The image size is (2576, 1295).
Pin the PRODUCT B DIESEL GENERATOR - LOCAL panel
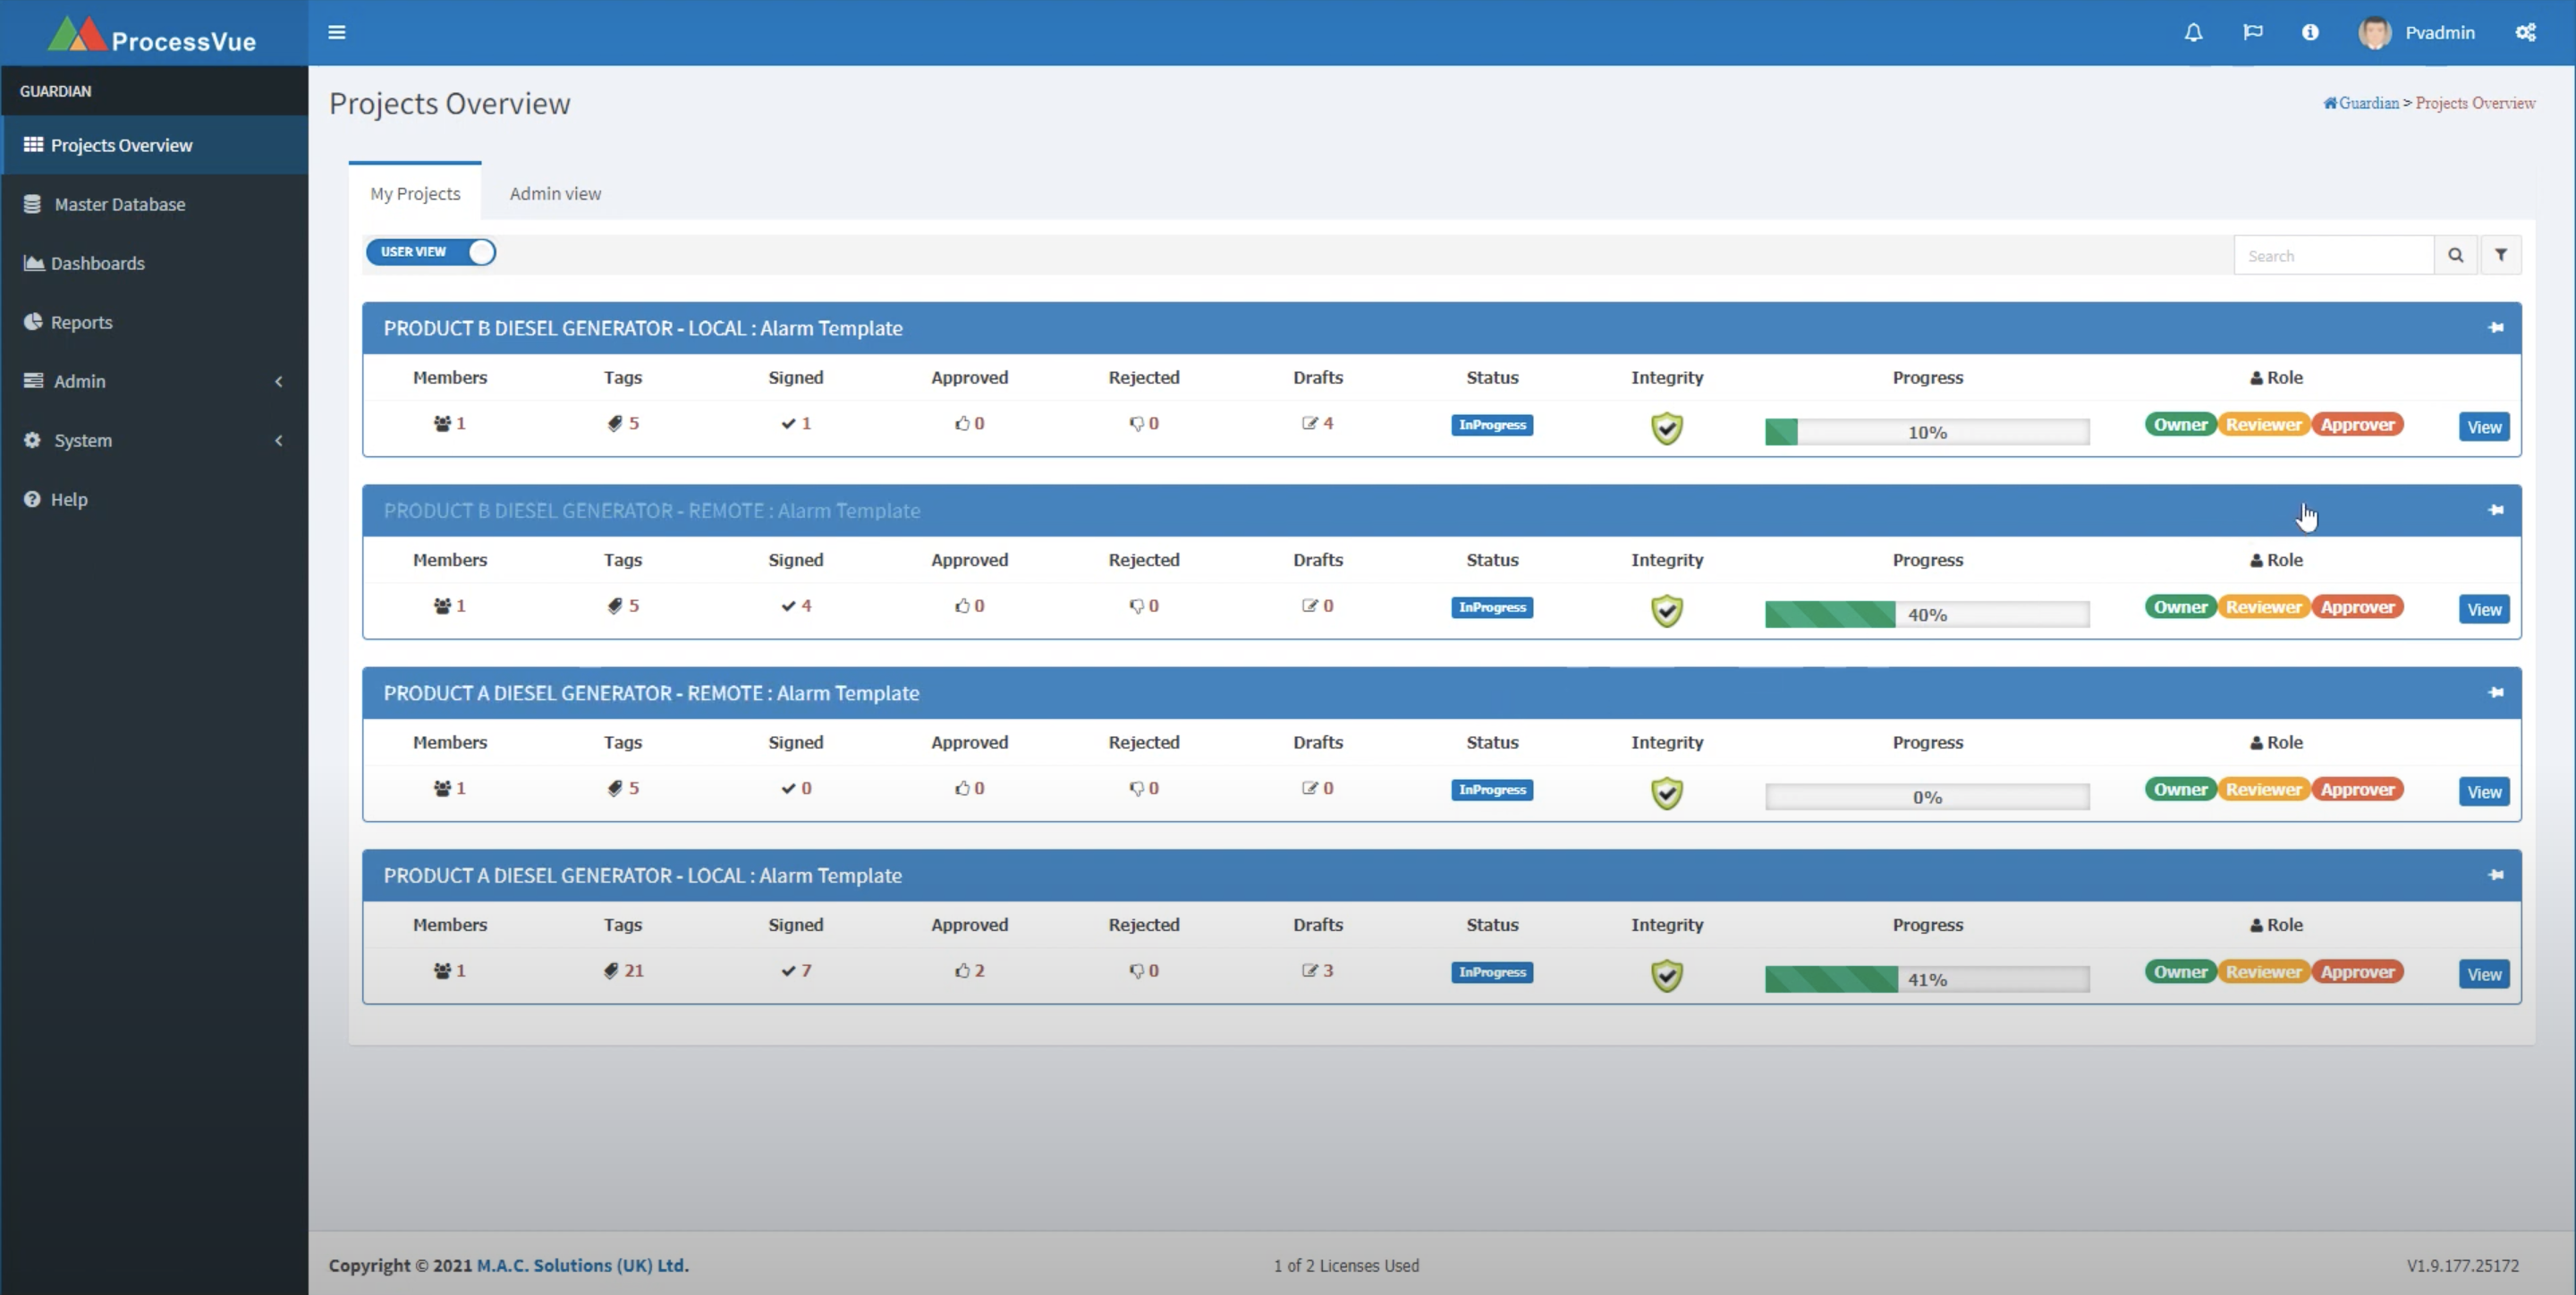2495,328
